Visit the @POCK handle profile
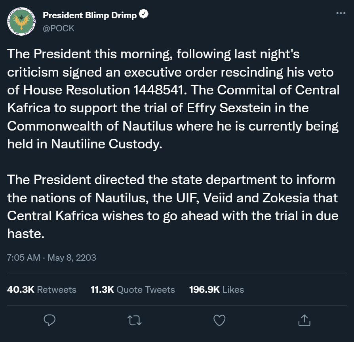 (58, 29)
